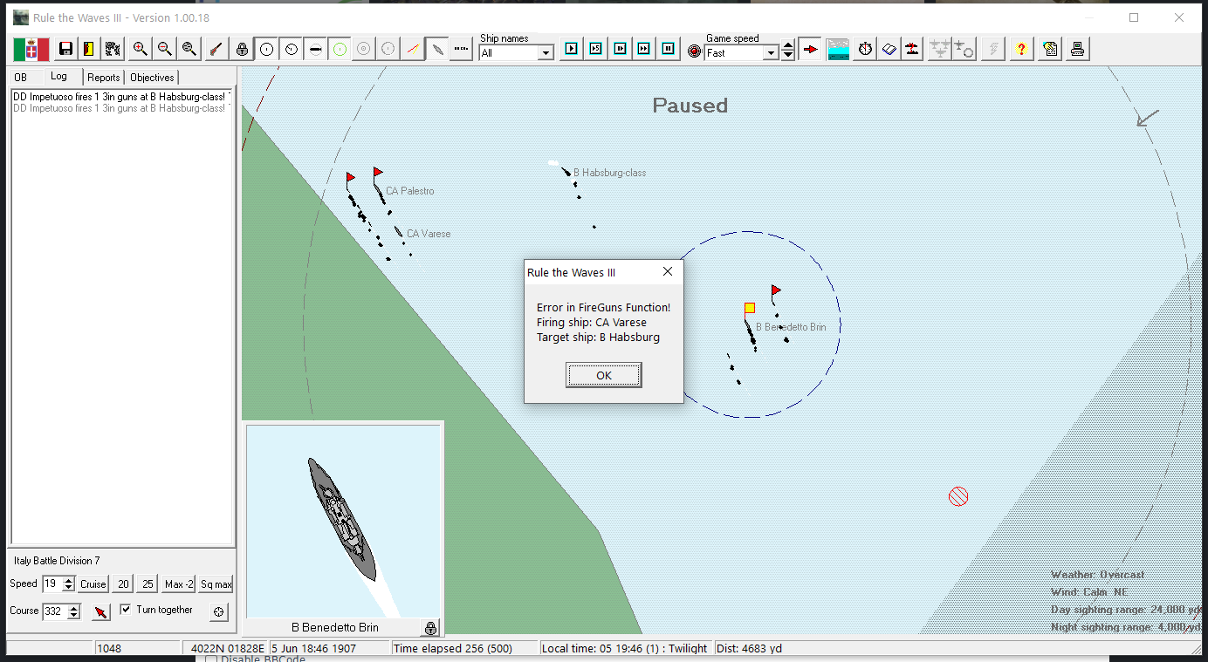The width and height of the screenshot is (1208, 662).
Task: Zoom in on the battle map
Action: tap(140, 50)
